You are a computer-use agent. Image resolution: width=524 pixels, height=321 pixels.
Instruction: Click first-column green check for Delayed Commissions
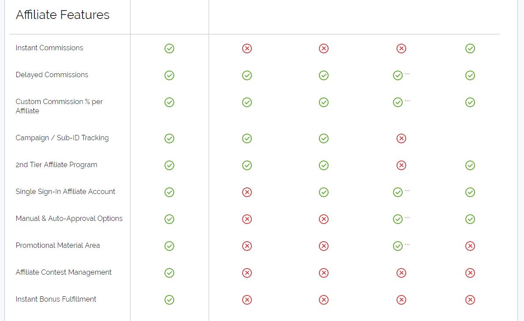click(x=169, y=75)
